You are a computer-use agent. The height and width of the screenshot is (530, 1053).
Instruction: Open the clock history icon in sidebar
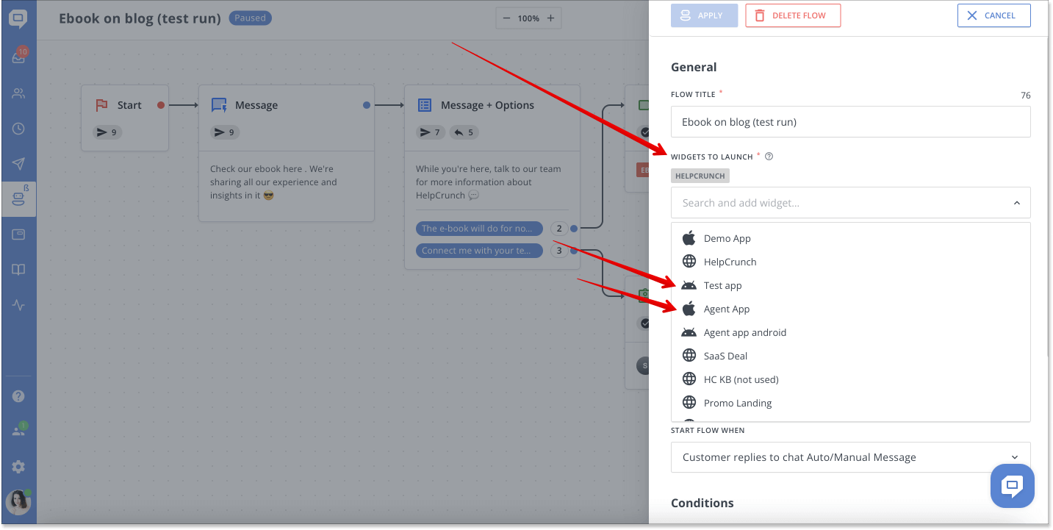[18, 129]
